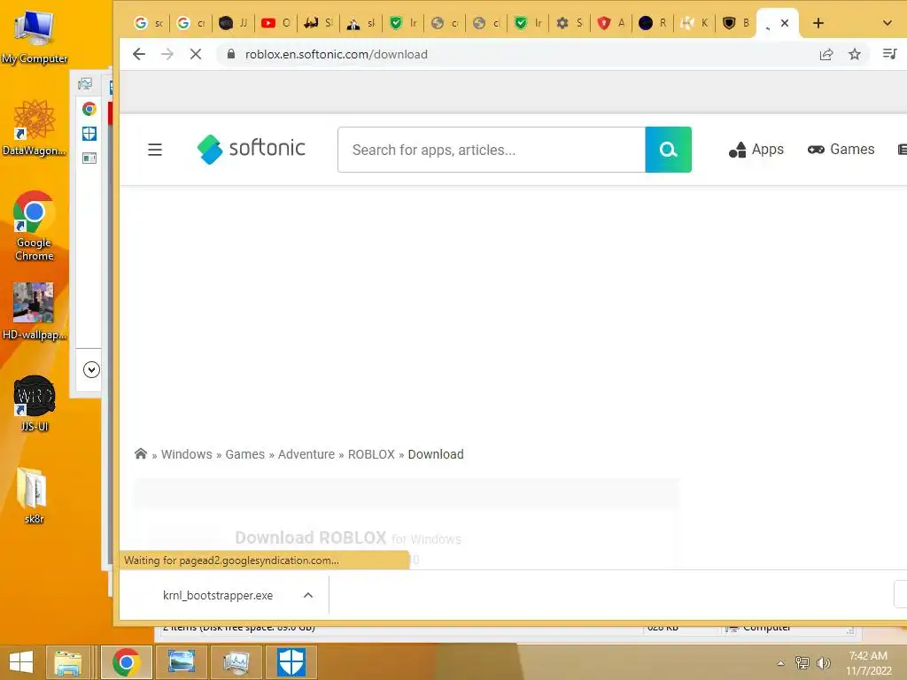Open the Games section

pyautogui.click(x=841, y=149)
